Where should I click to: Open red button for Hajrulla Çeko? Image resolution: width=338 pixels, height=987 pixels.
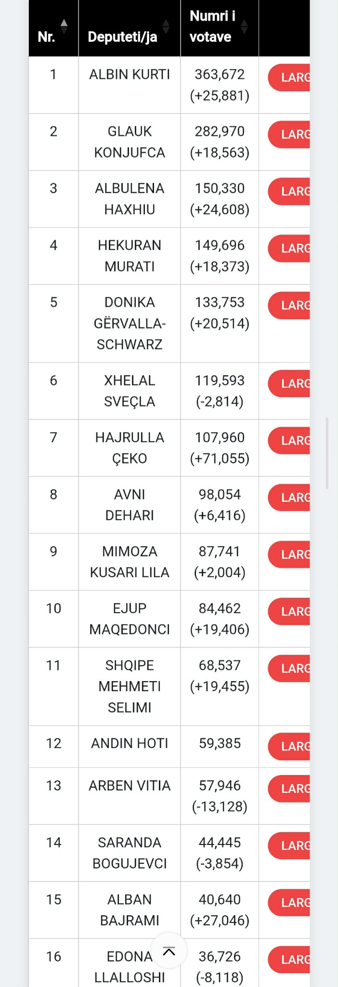click(289, 441)
